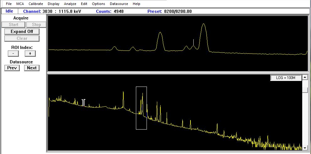Open the Display menu
Viewport: 311px width, 154px height.
point(53,4)
